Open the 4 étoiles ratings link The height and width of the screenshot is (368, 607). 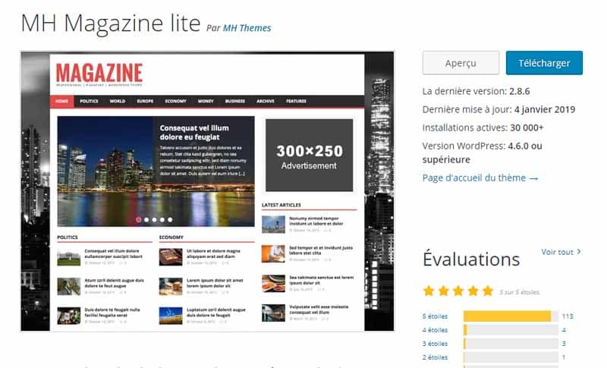(x=435, y=330)
